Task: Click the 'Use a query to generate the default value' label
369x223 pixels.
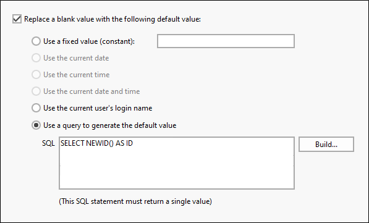Action: [109, 125]
